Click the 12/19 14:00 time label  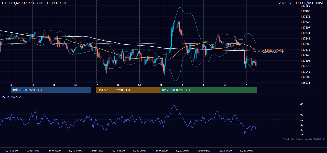coord(75,151)
